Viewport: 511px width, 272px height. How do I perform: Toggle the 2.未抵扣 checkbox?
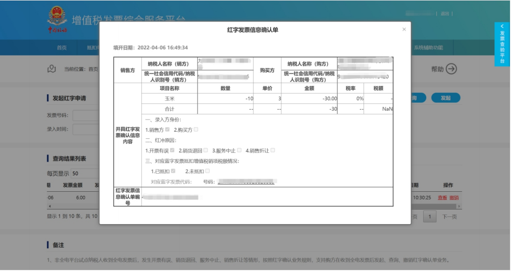tap(208, 171)
